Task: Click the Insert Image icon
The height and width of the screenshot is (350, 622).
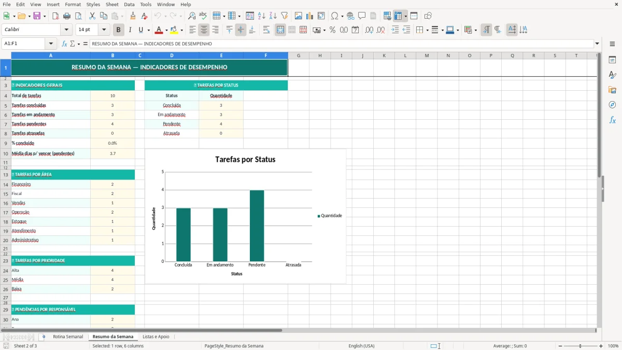Action: [x=299, y=16]
